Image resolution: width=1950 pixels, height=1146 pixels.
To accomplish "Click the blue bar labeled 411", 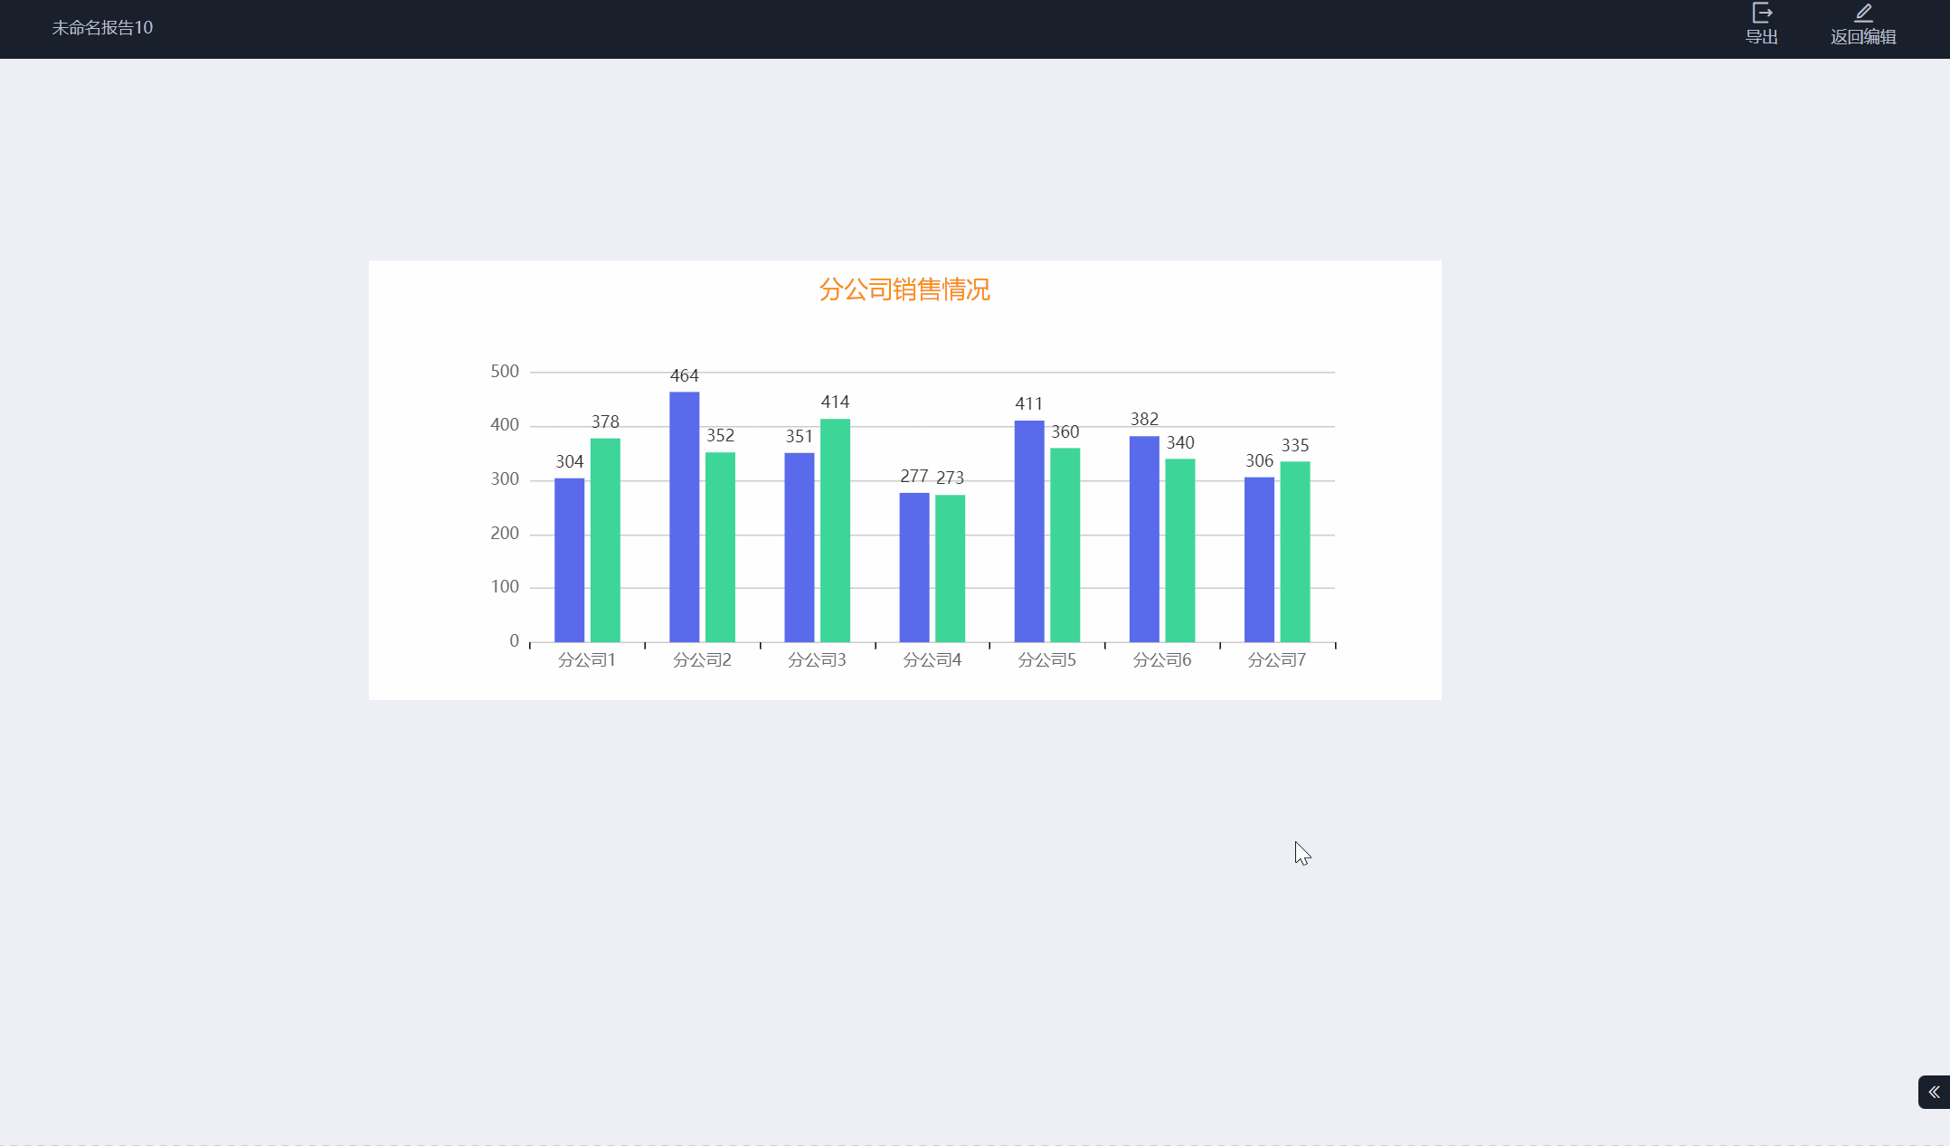I will coord(1029,531).
